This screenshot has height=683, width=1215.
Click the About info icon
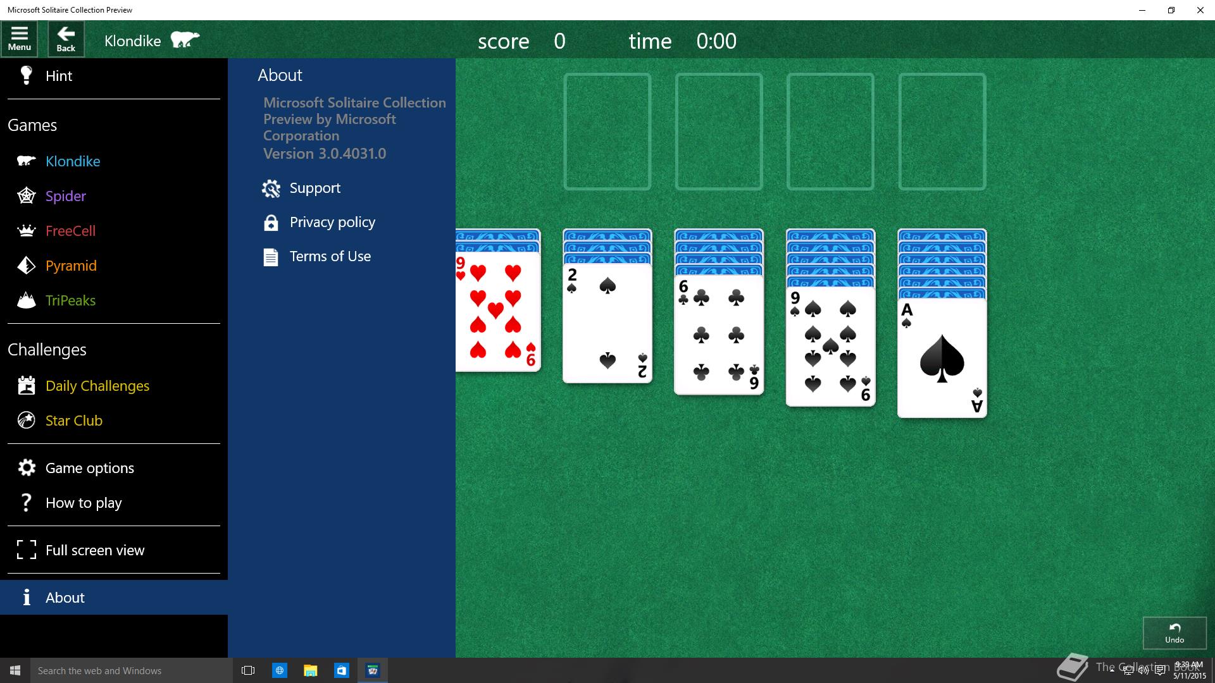pos(26,597)
